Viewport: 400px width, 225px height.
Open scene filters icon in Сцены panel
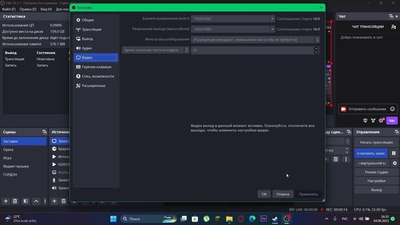pos(26,201)
